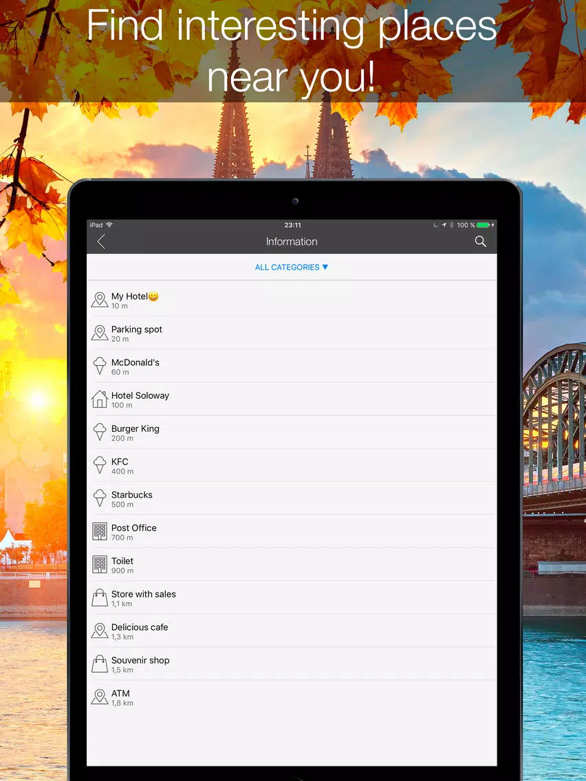Expand the ALL CATEGORIES dropdown
This screenshot has width=586, height=781.
pos(292,267)
